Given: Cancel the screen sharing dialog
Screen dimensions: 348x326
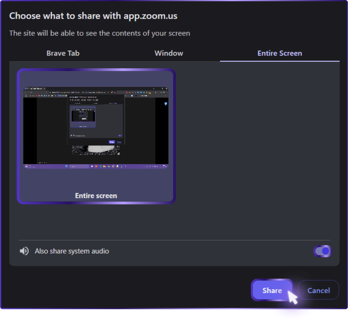Looking at the screenshot, I should 318,290.
